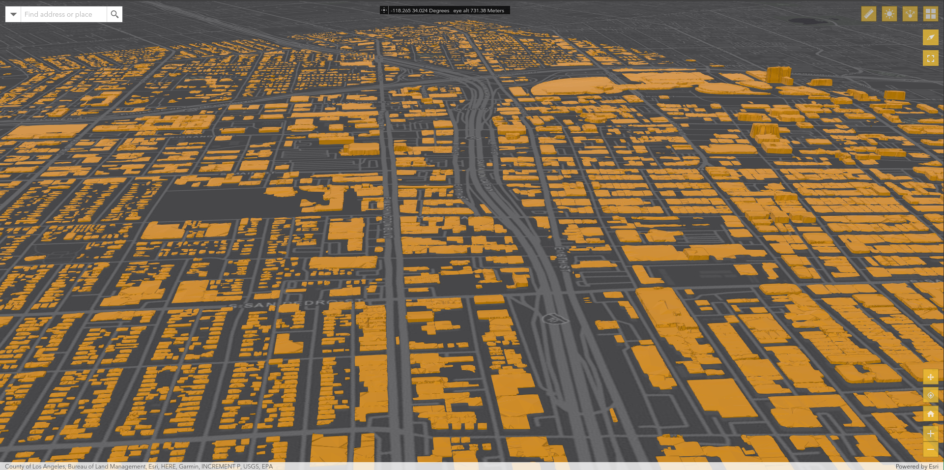Return to the default Home extent
Viewport: 944px width, 470px height.
pyautogui.click(x=931, y=414)
